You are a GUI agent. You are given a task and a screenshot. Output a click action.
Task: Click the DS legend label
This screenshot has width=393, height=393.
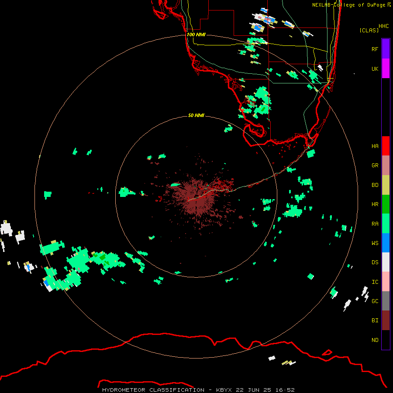375,262
